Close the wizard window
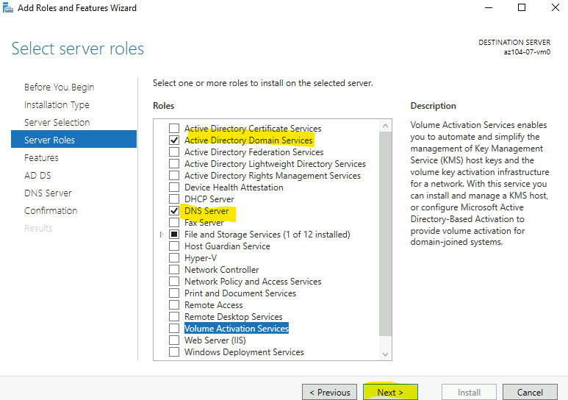Viewport: 568px width, 400px height. click(x=556, y=7)
